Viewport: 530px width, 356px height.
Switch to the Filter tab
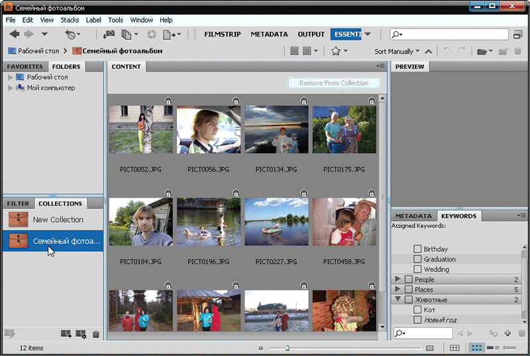coord(18,204)
